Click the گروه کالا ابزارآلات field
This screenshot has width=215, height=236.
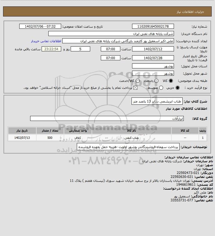107,118
